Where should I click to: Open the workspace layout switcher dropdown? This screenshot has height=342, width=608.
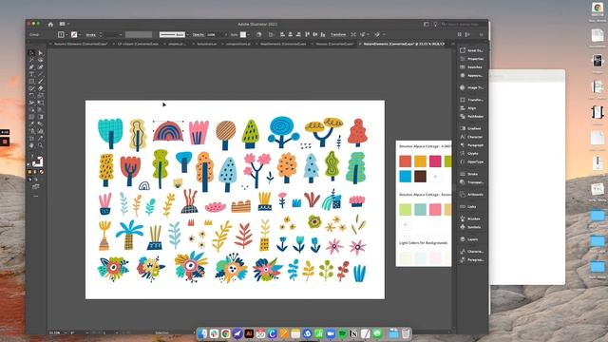[x=64, y=24]
